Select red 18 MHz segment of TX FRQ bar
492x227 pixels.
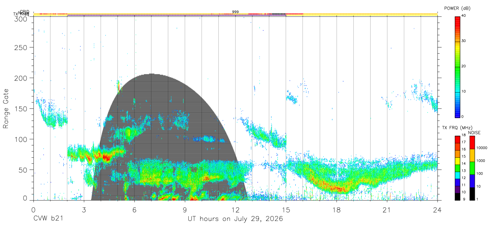coord(458,139)
